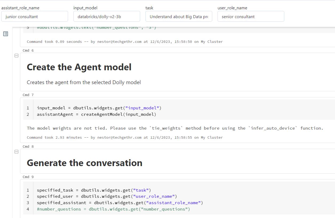Viewport: 335px width, 218px height.
Task: Click the input_model assignment line in Cmd 7
Action: [x=99, y=108]
